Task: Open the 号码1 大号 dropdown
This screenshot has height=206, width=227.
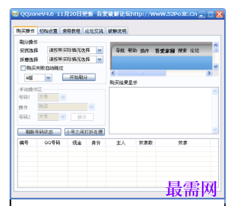Action: (x=52, y=97)
